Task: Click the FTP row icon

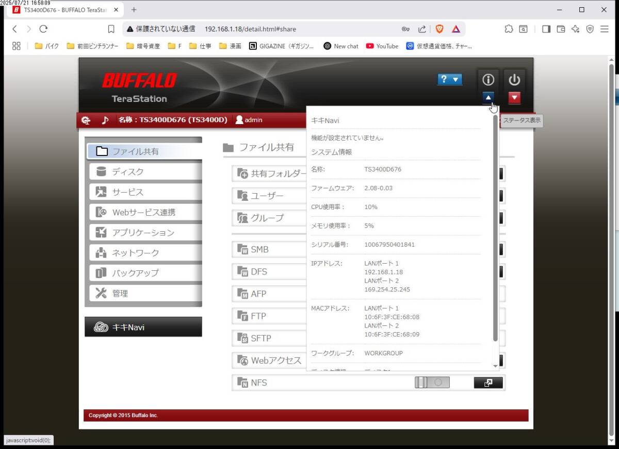Action: click(x=242, y=316)
